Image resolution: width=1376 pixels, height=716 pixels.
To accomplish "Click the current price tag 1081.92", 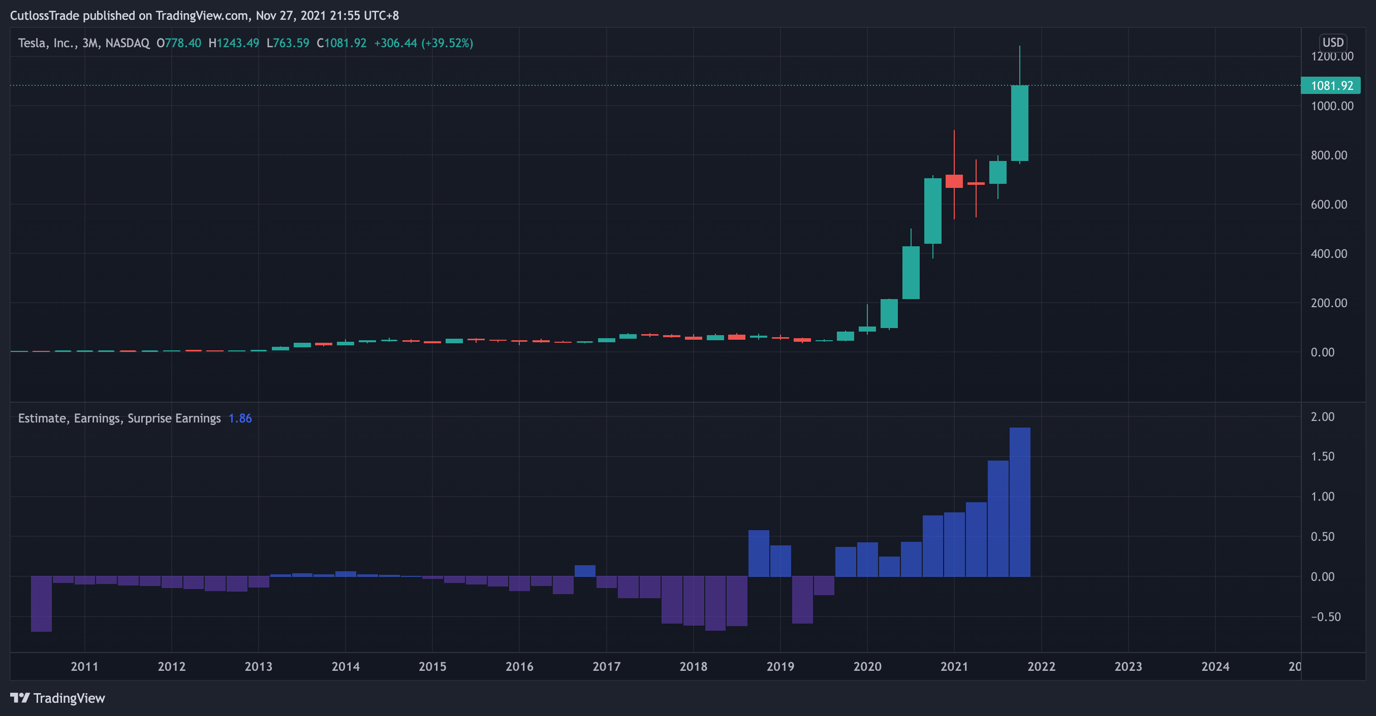I will (x=1331, y=85).
